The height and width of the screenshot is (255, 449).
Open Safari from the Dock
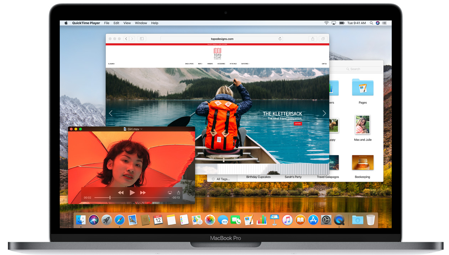point(119,220)
